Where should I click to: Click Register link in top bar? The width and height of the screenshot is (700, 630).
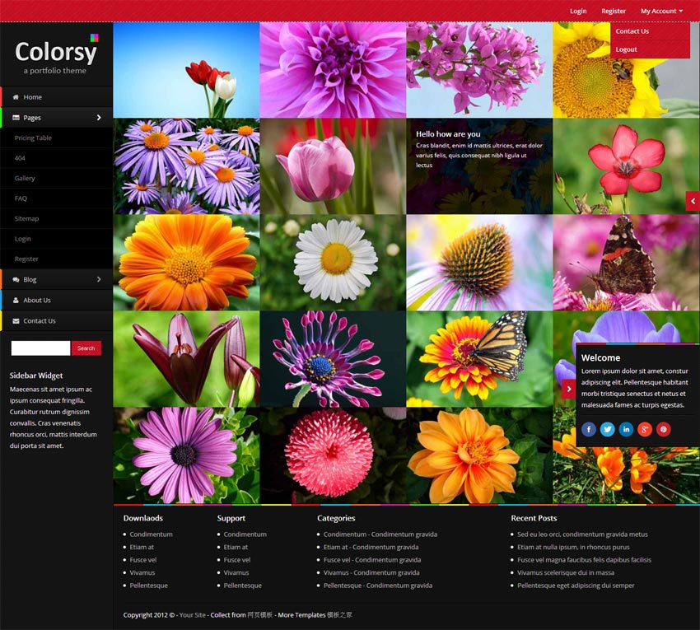tap(614, 12)
